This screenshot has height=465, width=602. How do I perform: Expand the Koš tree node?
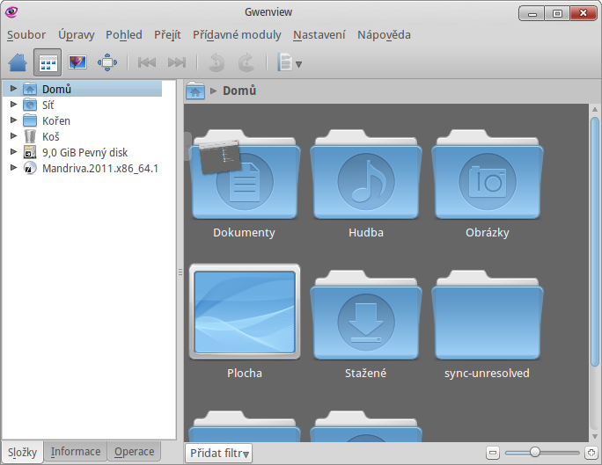pos(13,135)
